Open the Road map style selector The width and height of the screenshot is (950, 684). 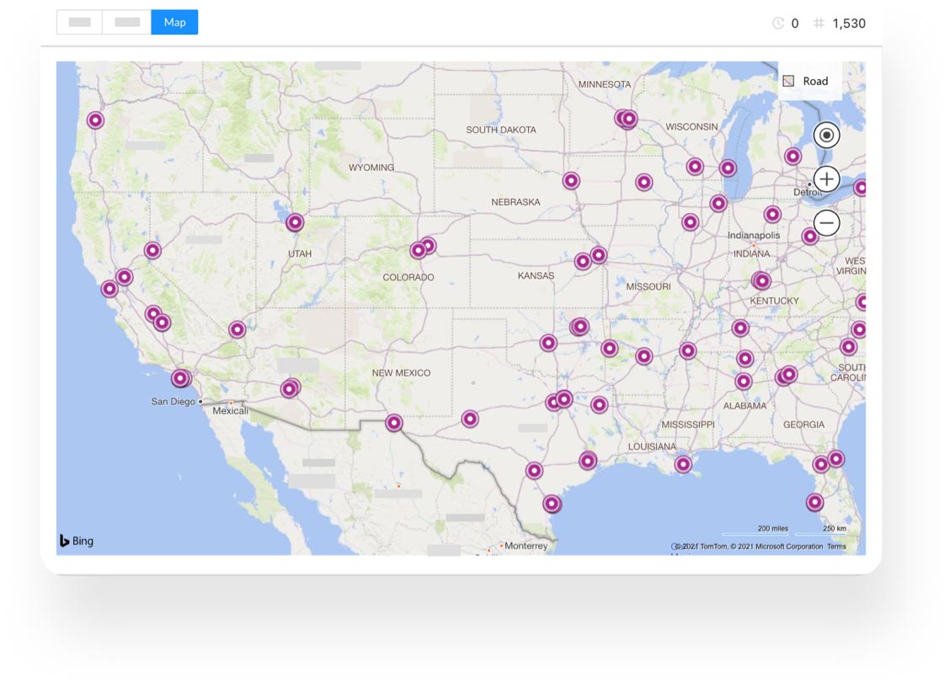click(x=807, y=81)
